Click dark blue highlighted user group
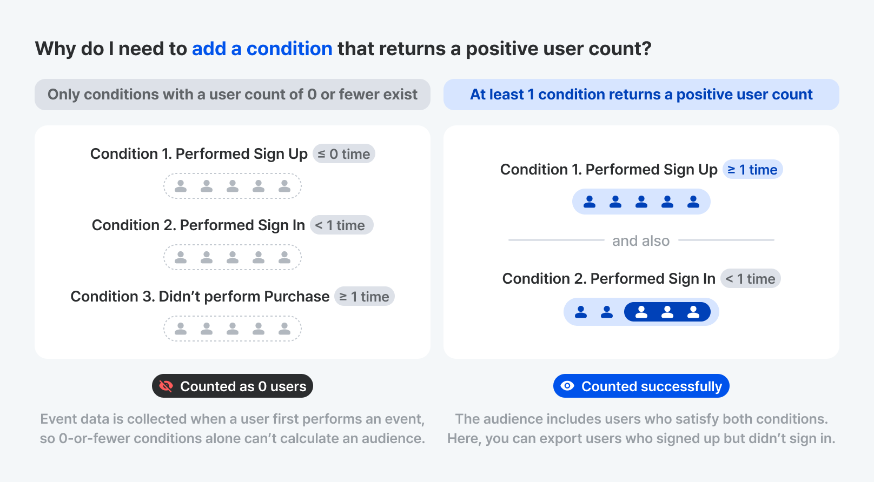874x482 pixels. (667, 312)
